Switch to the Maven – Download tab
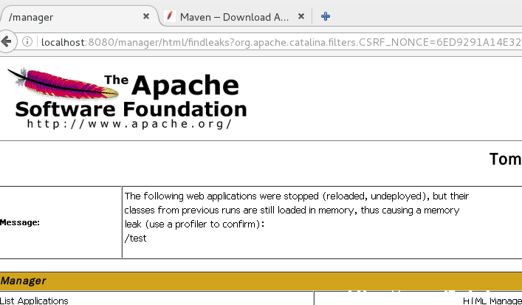Viewport: 522px width, 305px height. point(235,17)
